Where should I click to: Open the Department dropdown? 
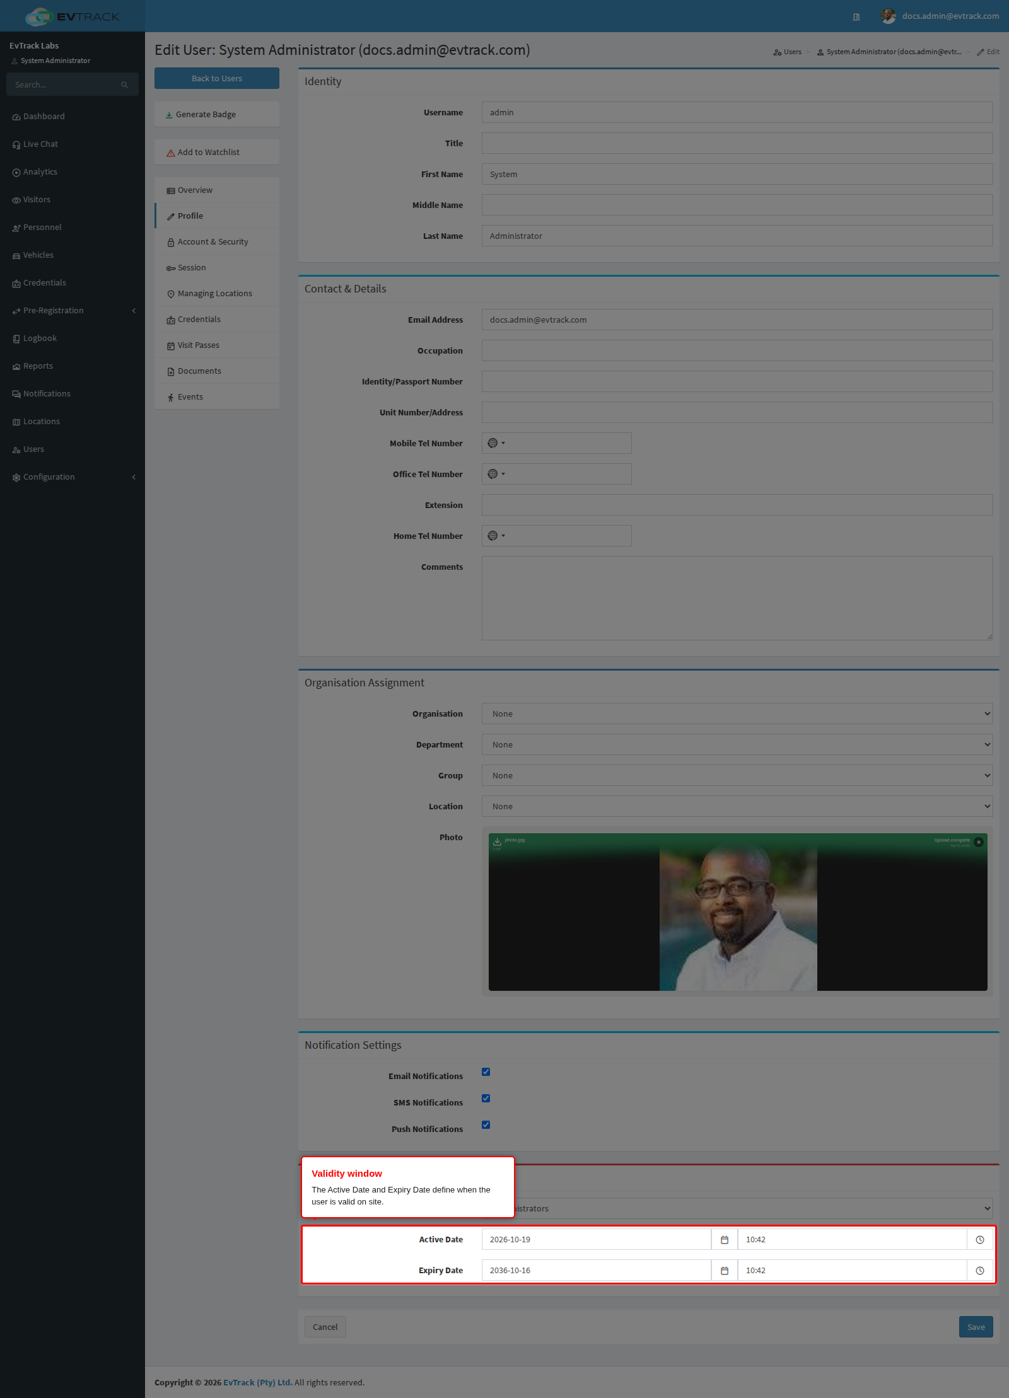[737, 744]
